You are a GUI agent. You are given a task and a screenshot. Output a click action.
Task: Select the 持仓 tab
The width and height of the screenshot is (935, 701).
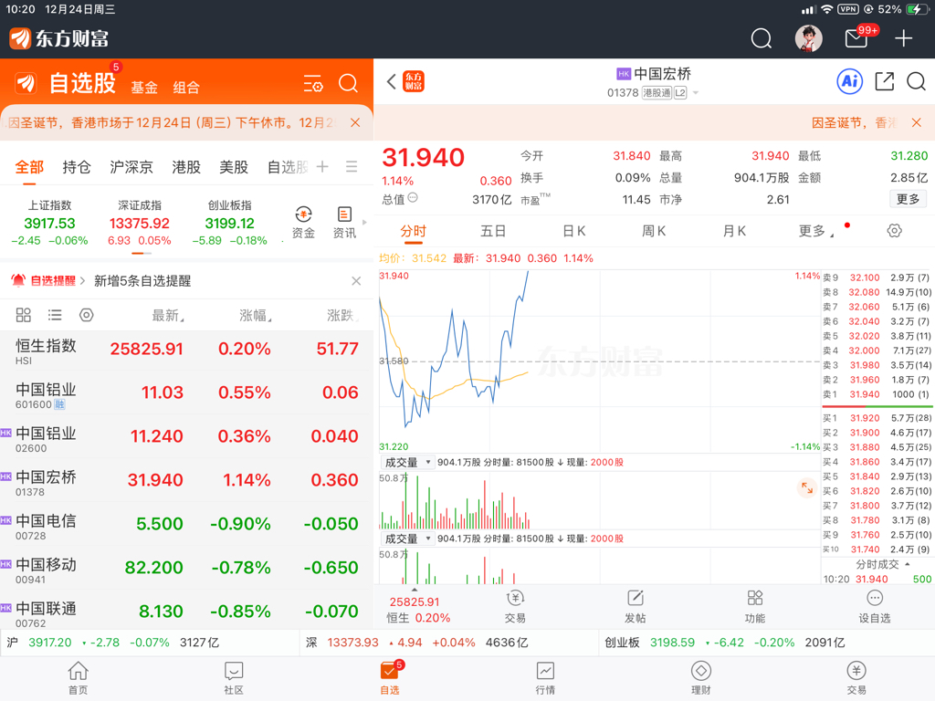coord(77,168)
